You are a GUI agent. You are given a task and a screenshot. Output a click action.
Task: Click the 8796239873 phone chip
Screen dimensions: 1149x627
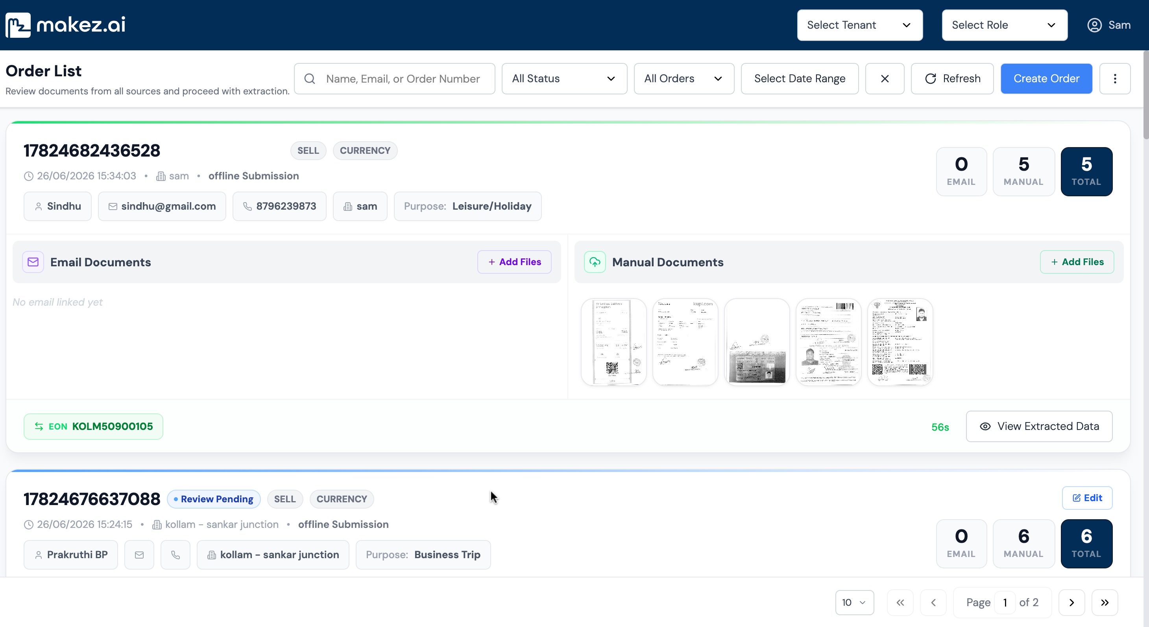279,207
